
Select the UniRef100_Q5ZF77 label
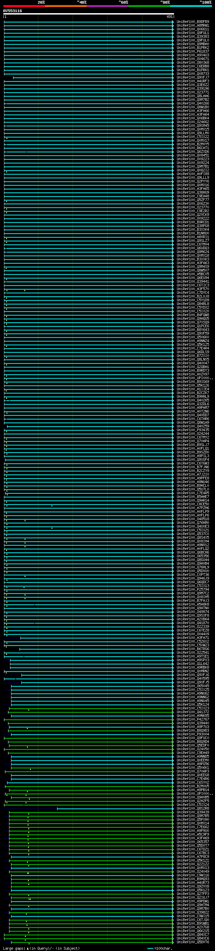(x=192, y=200)
